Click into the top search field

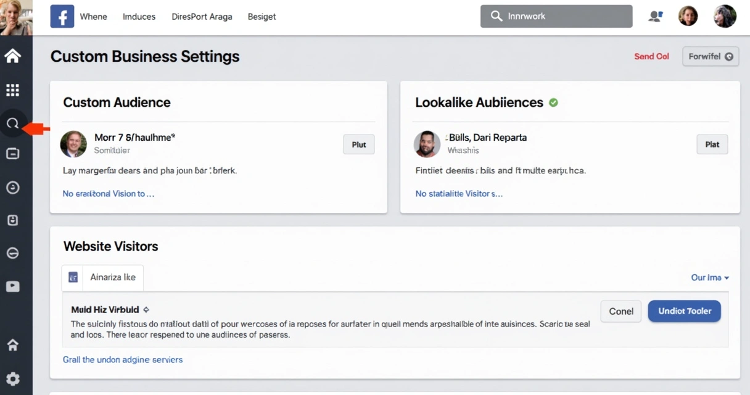(556, 17)
